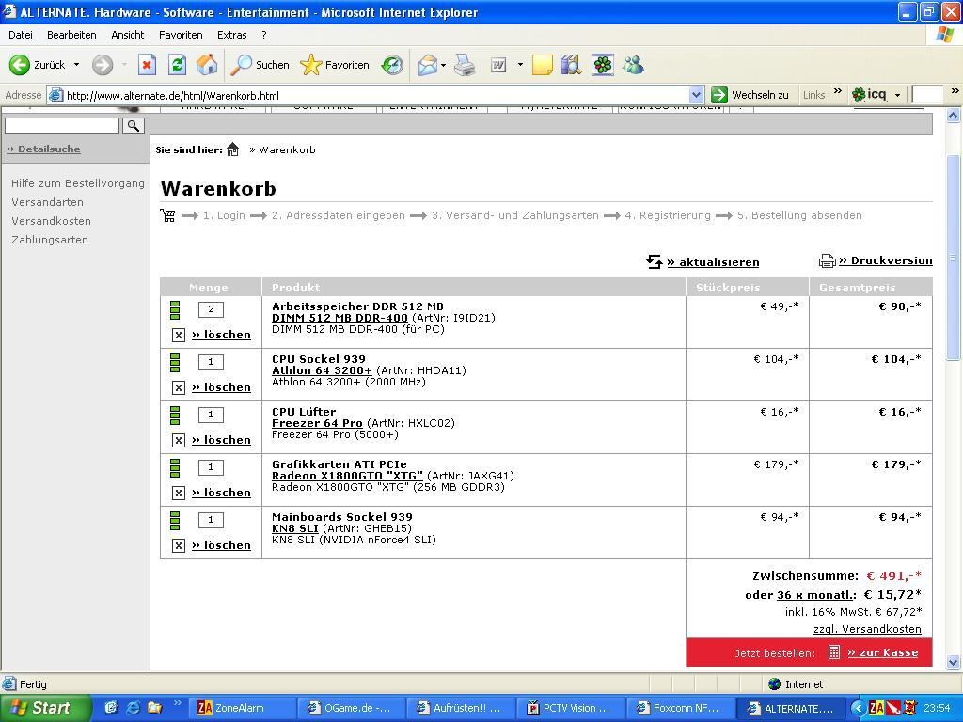The image size is (963, 722).
Task: Open the Ansicht menu
Action: click(128, 35)
